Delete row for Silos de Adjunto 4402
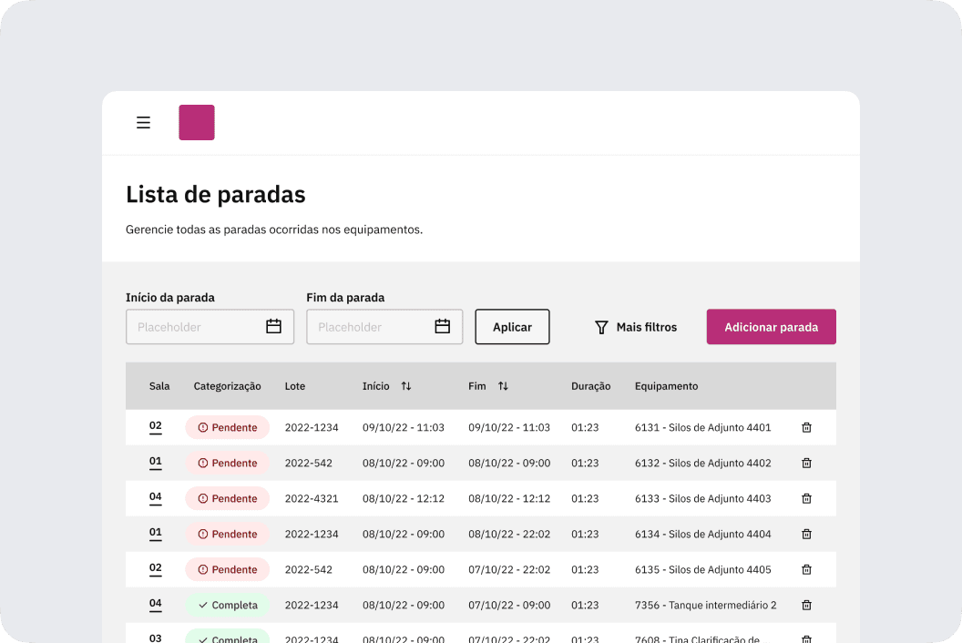The height and width of the screenshot is (643, 962). click(x=807, y=464)
